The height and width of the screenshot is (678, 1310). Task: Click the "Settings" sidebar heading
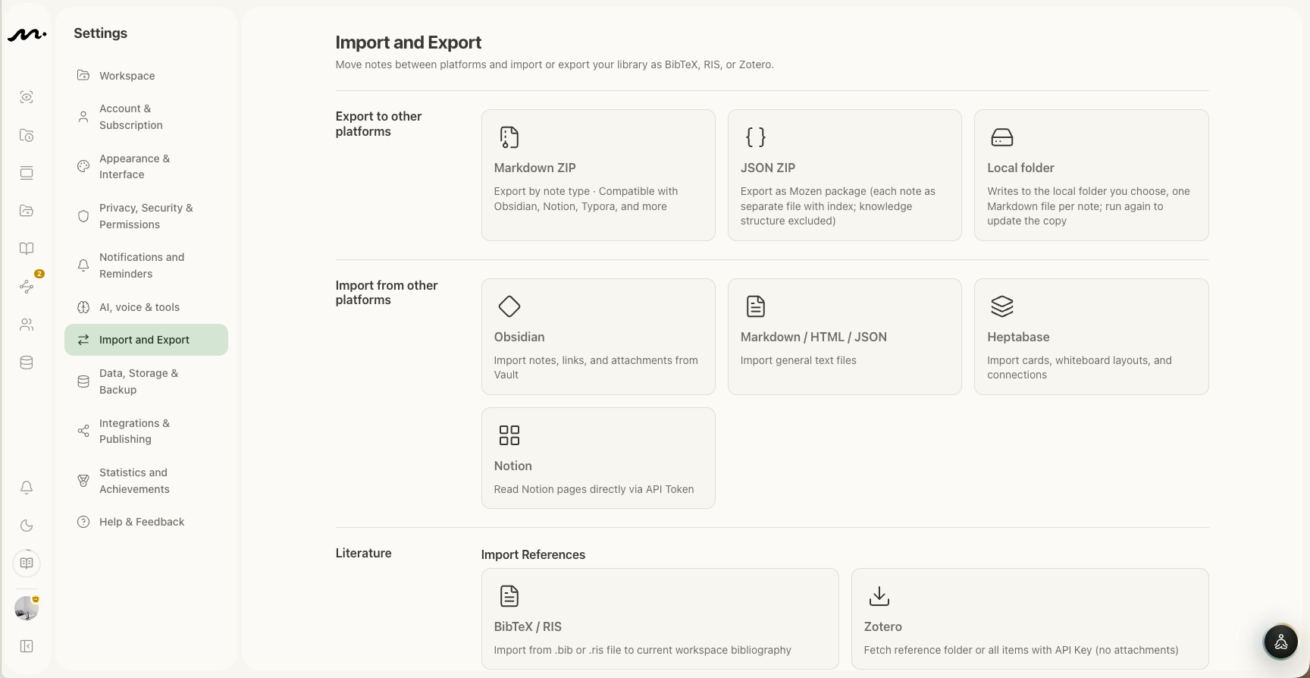(x=101, y=33)
